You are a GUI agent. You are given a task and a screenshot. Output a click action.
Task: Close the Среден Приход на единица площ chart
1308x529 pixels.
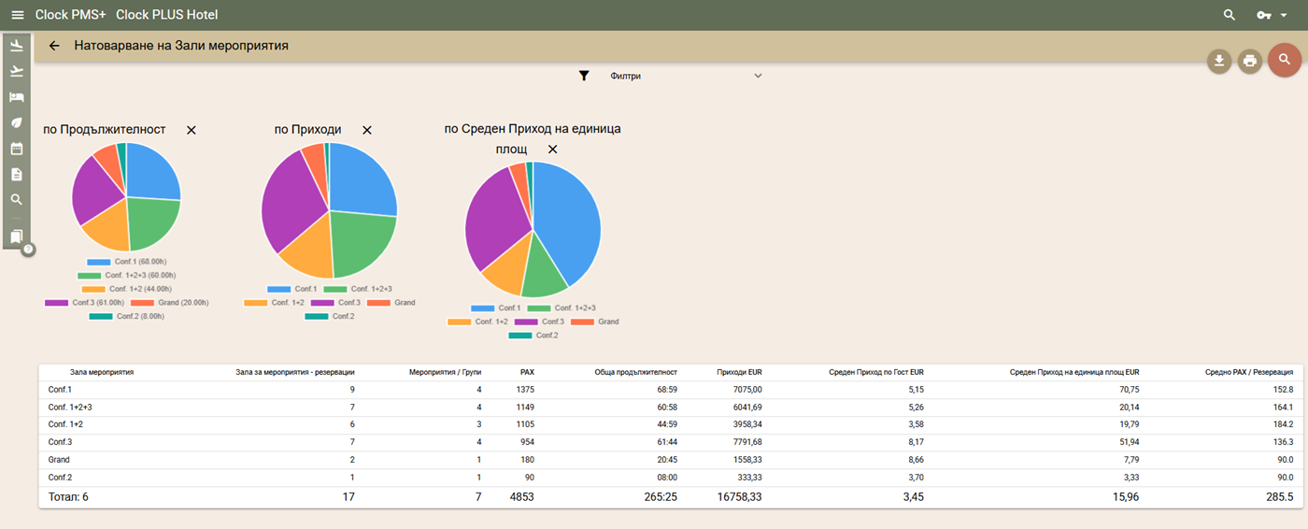pyautogui.click(x=552, y=150)
